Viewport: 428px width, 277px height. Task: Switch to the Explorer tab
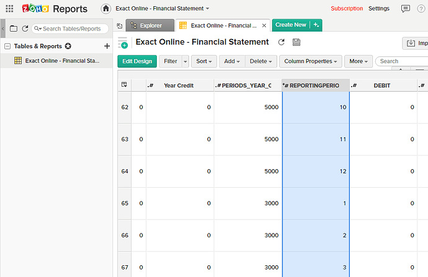150,25
